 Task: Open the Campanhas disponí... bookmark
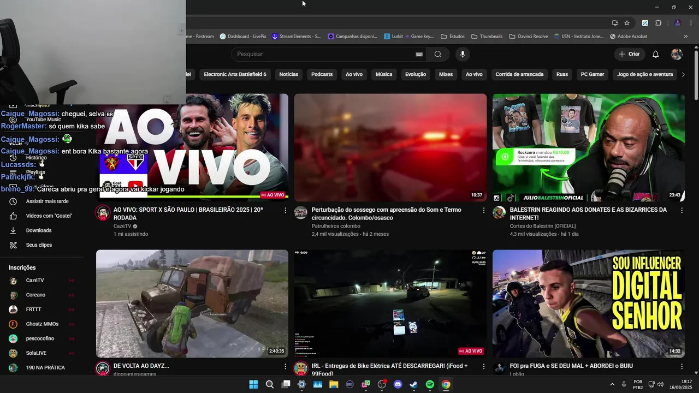tap(353, 37)
